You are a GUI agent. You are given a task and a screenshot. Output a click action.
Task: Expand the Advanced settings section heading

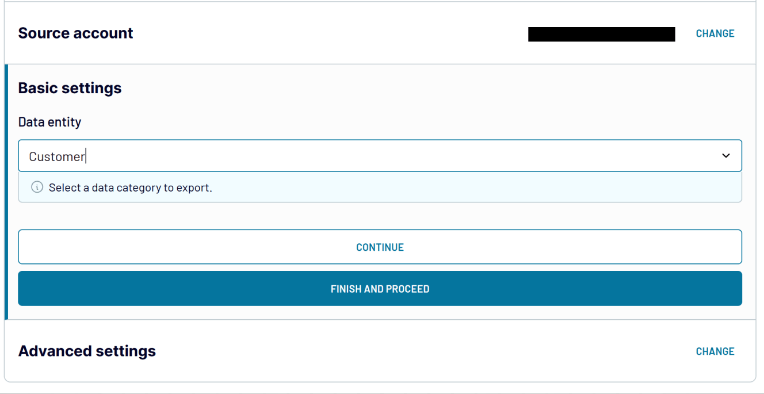87,351
